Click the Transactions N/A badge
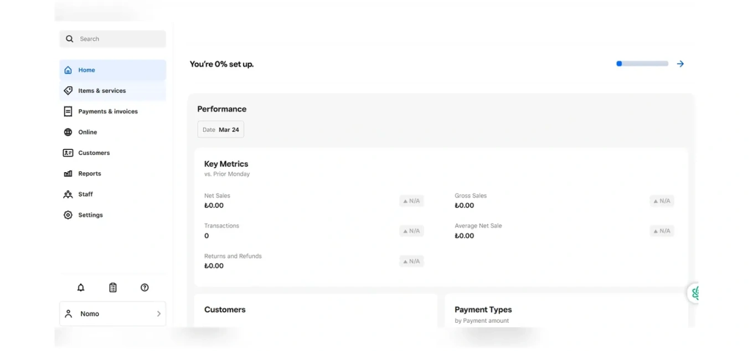 [x=411, y=231]
